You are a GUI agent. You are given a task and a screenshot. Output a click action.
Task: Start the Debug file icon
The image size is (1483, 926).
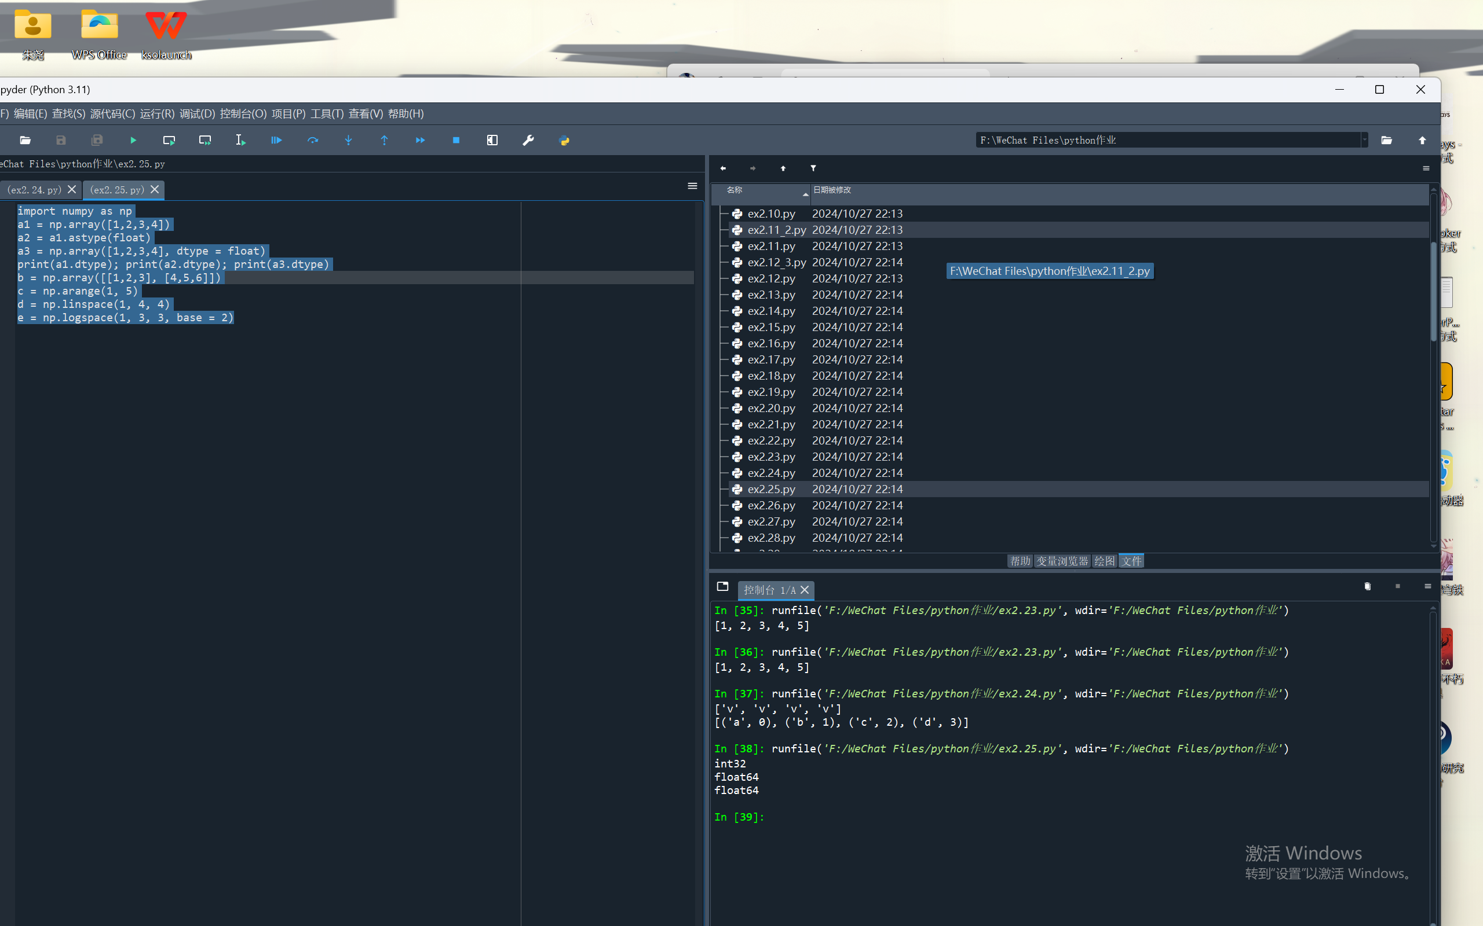pos(276,140)
